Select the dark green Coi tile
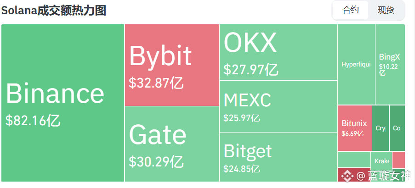Screen dimensions: 415x188 [397, 128]
